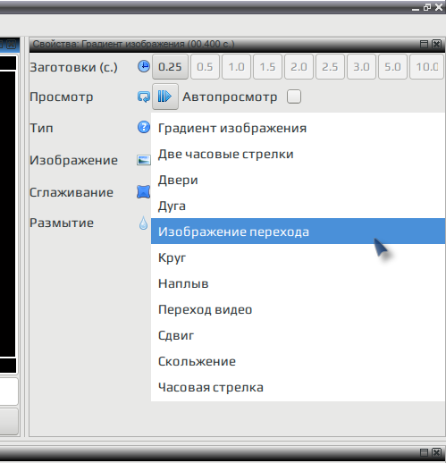This screenshot has width=446, height=463.
Task: Play the transition preview
Action: pos(165,97)
